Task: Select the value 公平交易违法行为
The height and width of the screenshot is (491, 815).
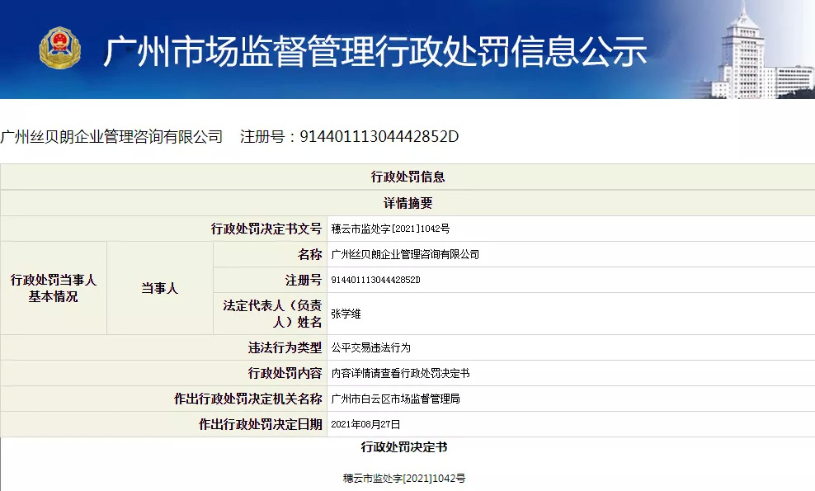Action: pos(370,348)
